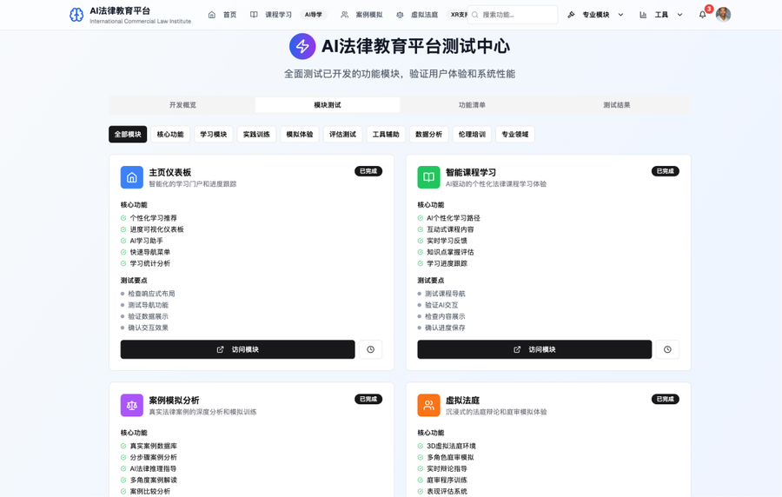This screenshot has height=497, width=782.
Task: Click the check icon beside AI个性化学习路径
Action: pyautogui.click(x=420, y=218)
